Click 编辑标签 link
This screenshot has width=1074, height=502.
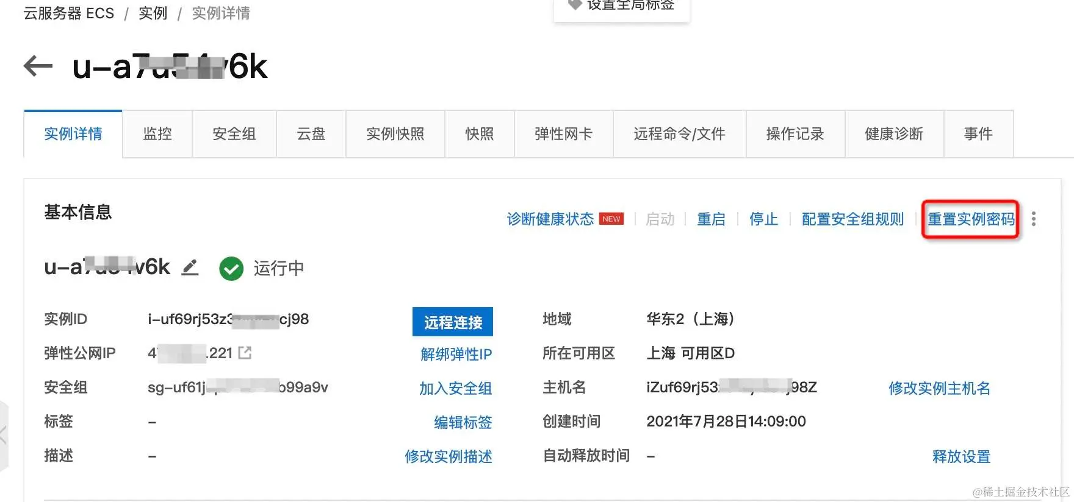click(x=463, y=422)
